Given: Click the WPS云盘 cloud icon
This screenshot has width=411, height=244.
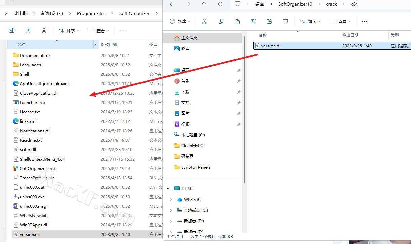Looking at the screenshot, I should pos(180,199).
